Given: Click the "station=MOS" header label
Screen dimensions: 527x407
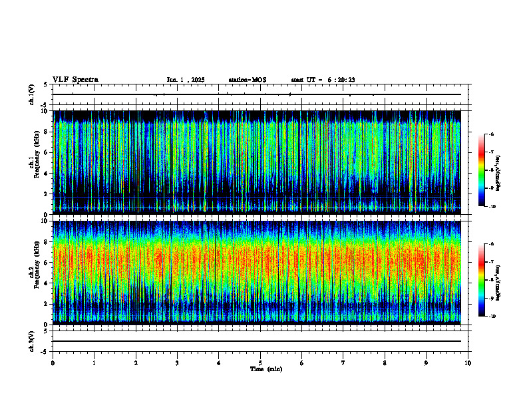Looking at the screenshot, I should click(248, 80).
